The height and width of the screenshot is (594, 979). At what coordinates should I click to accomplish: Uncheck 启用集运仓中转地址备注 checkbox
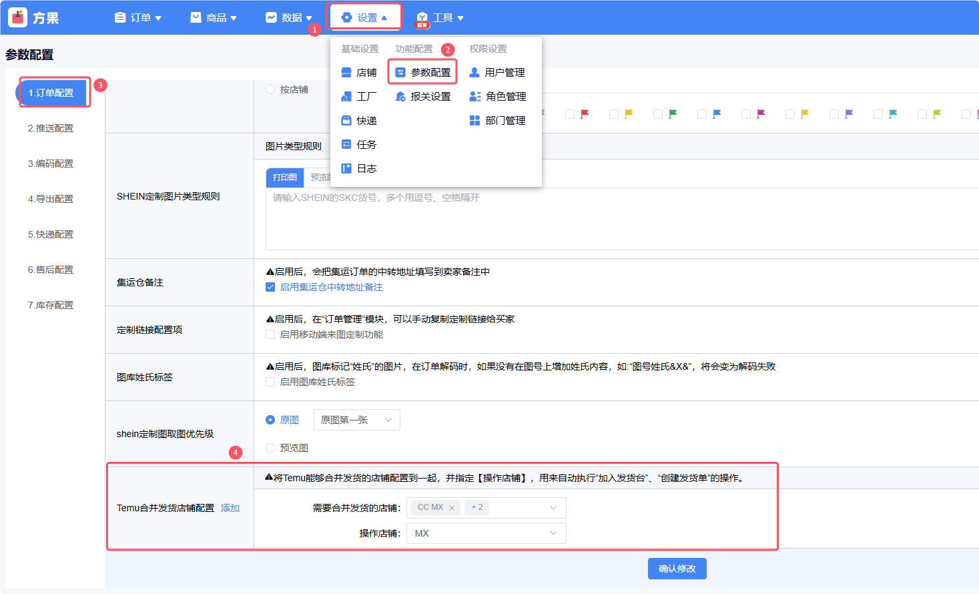click(270, 287)
